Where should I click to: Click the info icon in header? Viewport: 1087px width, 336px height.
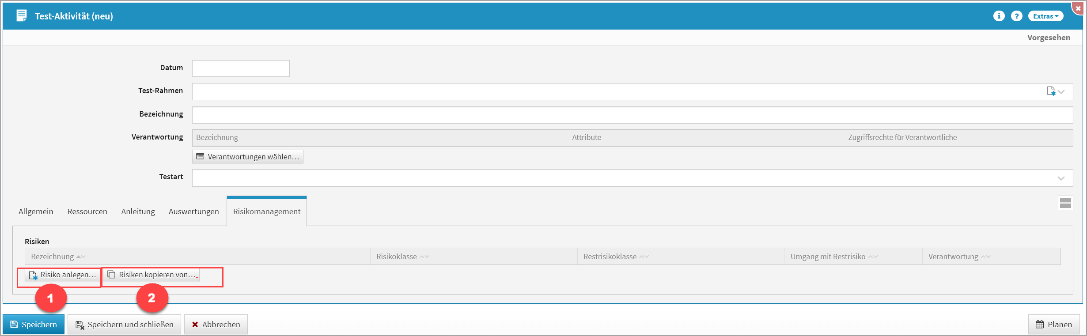pos(999,16)
